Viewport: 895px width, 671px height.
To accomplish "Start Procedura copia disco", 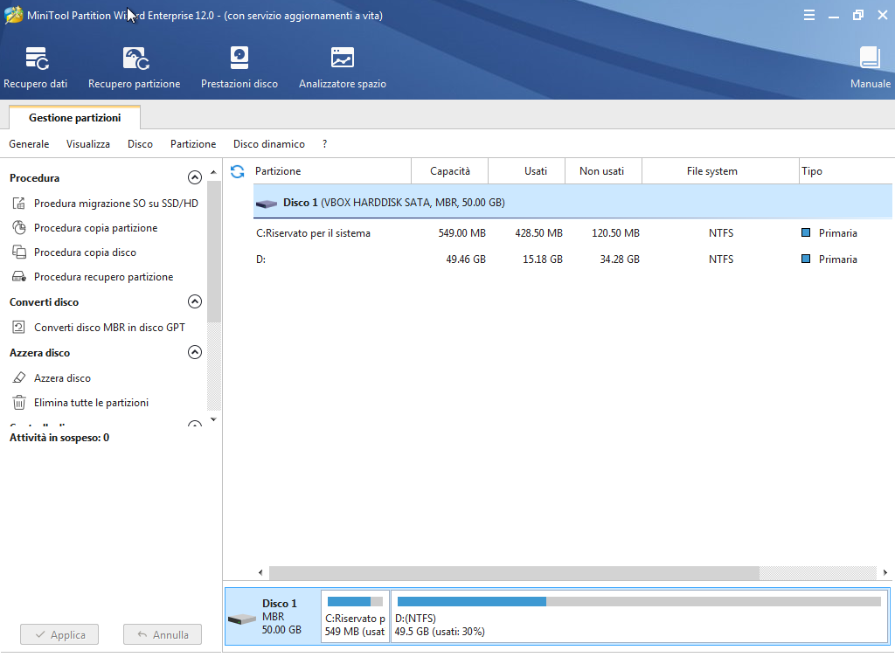I will [85, 252].
